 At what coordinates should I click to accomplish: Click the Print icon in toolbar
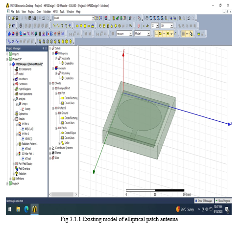click(35, 18)
